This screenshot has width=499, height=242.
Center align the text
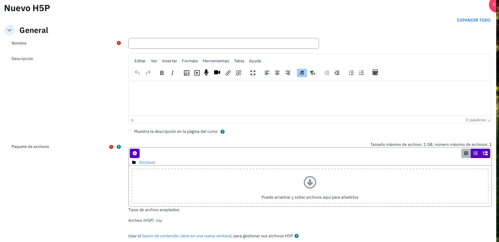[277, 73]
